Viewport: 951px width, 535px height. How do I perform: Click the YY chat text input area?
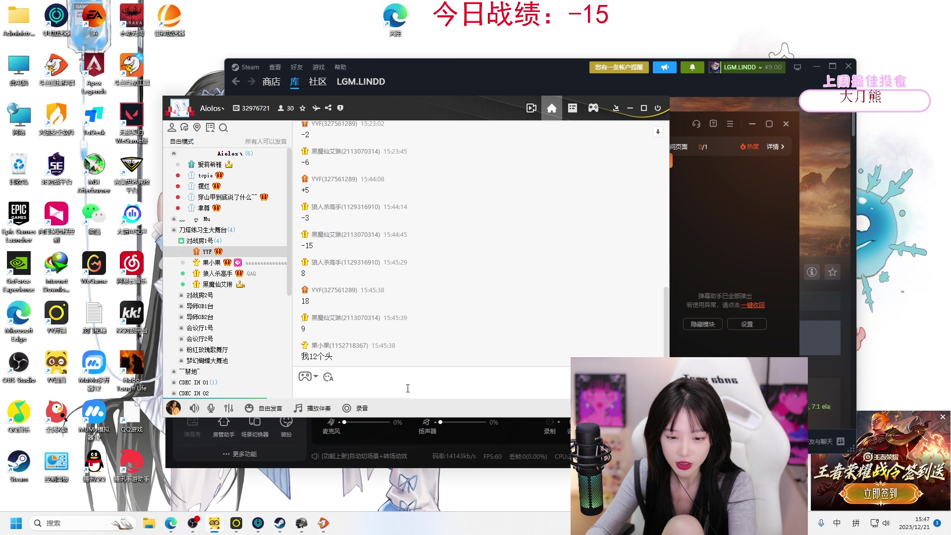point(431,390)
